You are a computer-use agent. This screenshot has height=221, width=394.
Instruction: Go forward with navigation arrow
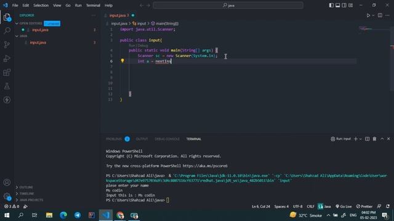pos(148,6)
